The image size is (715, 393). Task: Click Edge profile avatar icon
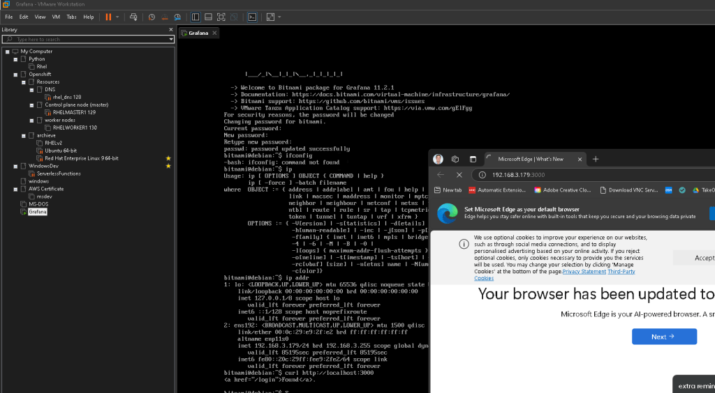pos(438,159)
